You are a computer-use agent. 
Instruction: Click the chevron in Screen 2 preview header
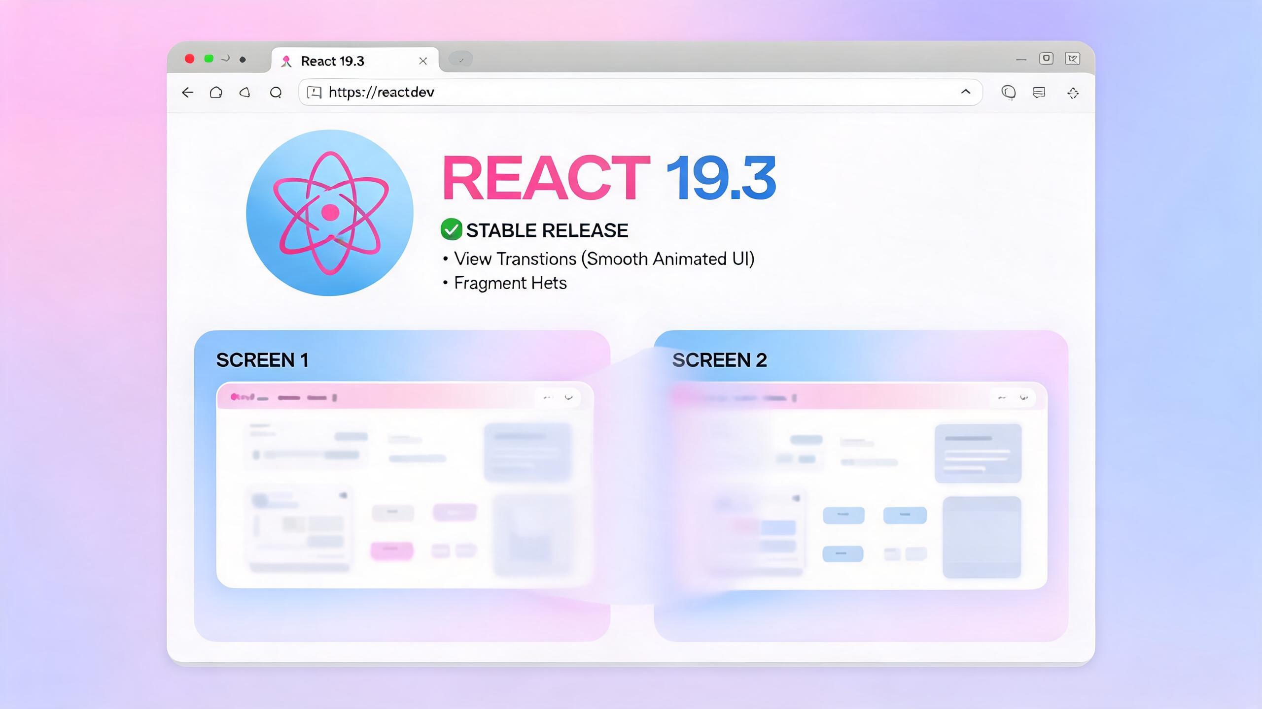coord(1024,398)
